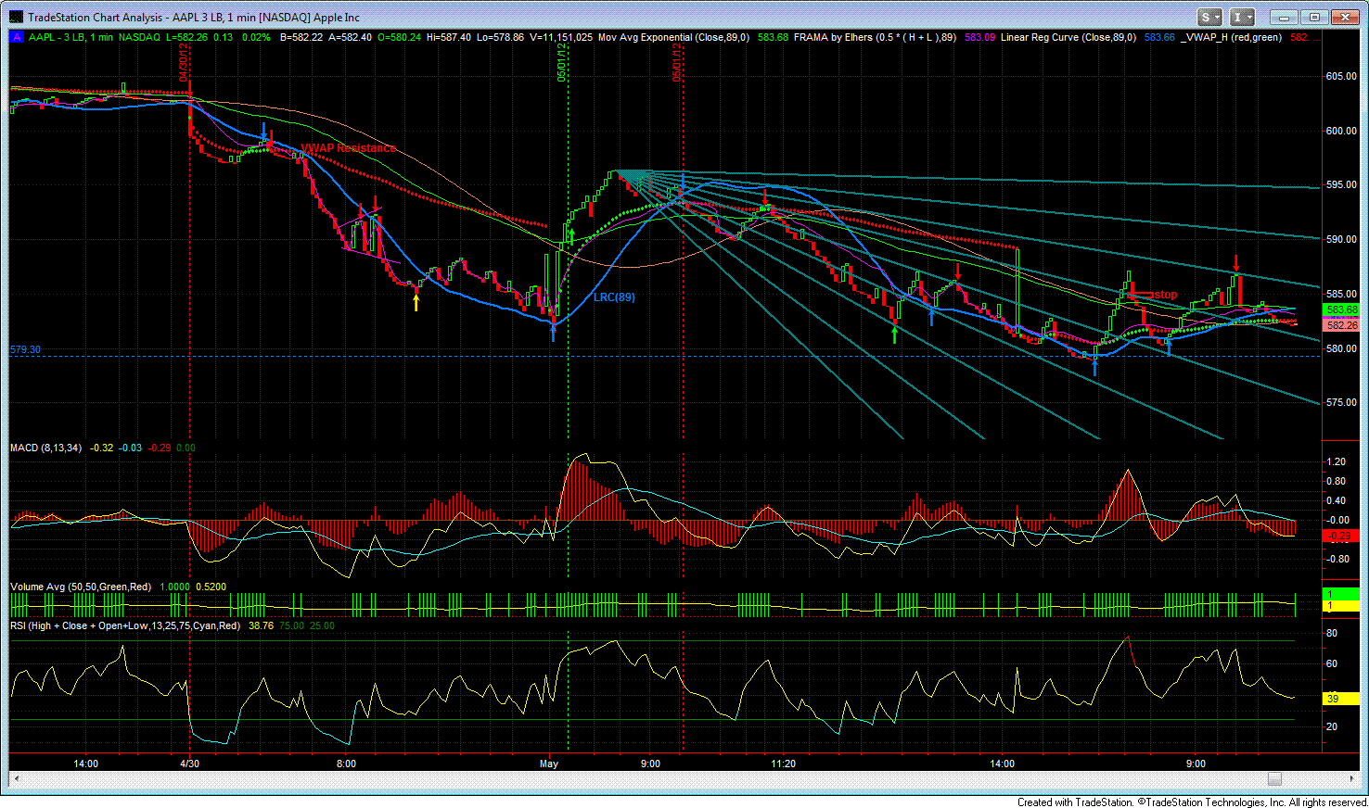Click the green "05/01/12" vertical date marker label

pos(562,62)
